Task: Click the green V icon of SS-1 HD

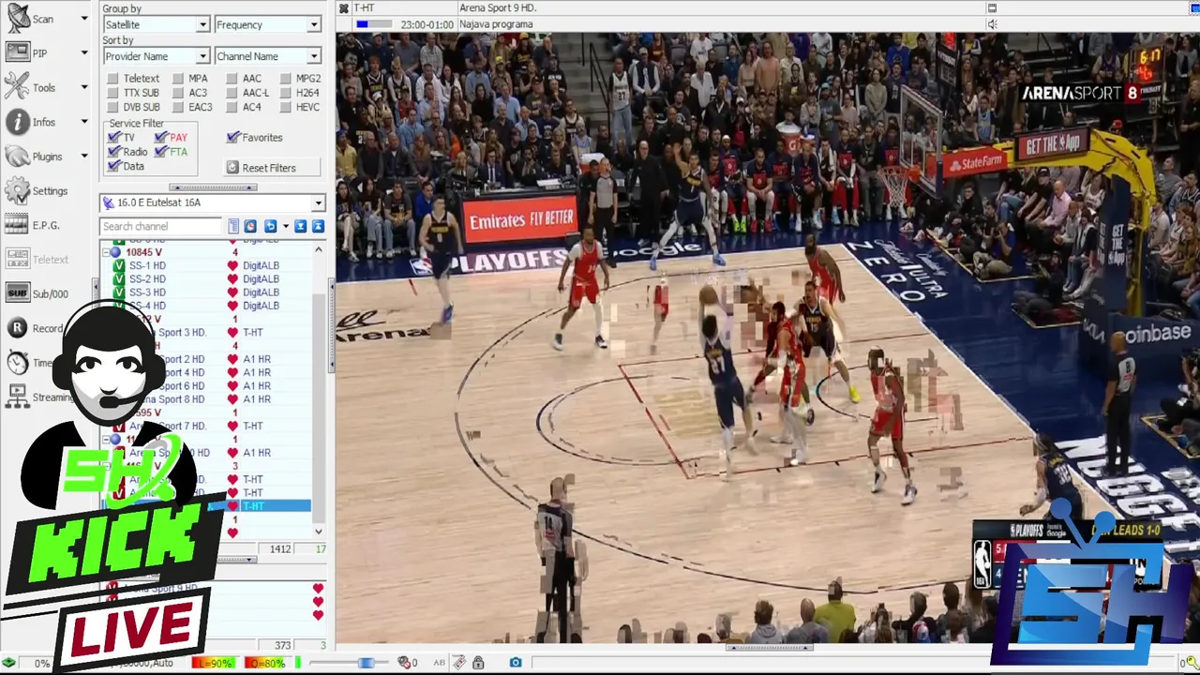Action: click(x=119, y=265)
